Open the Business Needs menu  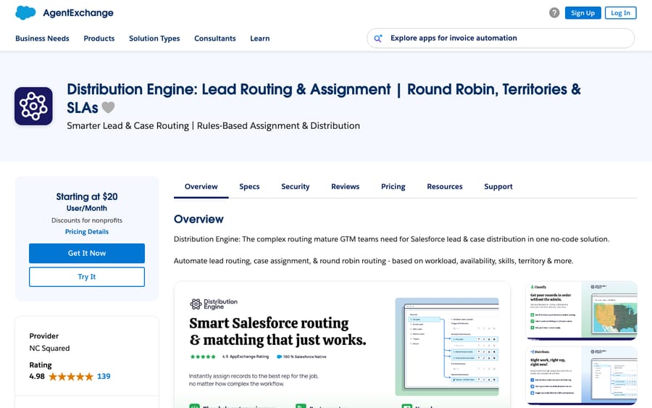click(x=43, y=38)
